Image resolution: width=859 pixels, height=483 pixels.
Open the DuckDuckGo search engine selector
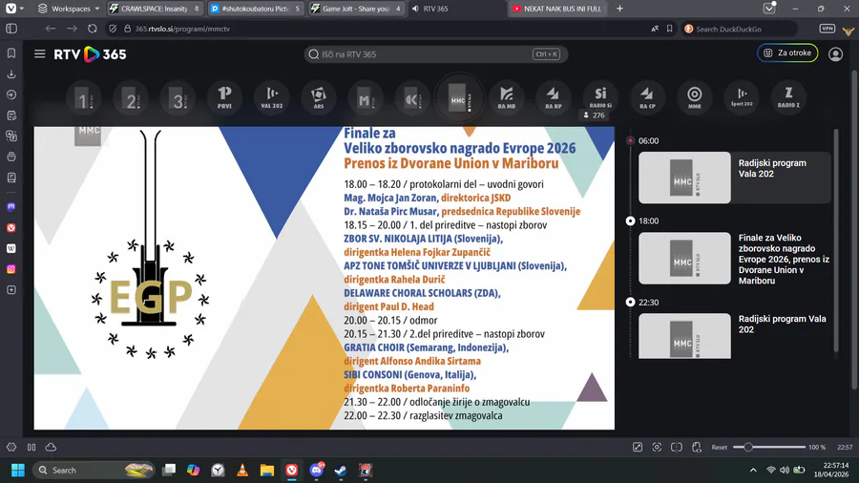(x=688, y=29)
